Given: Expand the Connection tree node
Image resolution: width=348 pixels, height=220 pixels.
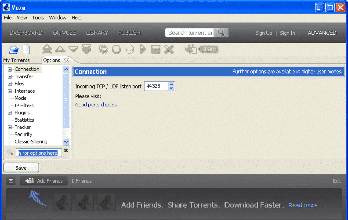Looking at the screenshot, I should click(x=10, y=69).
